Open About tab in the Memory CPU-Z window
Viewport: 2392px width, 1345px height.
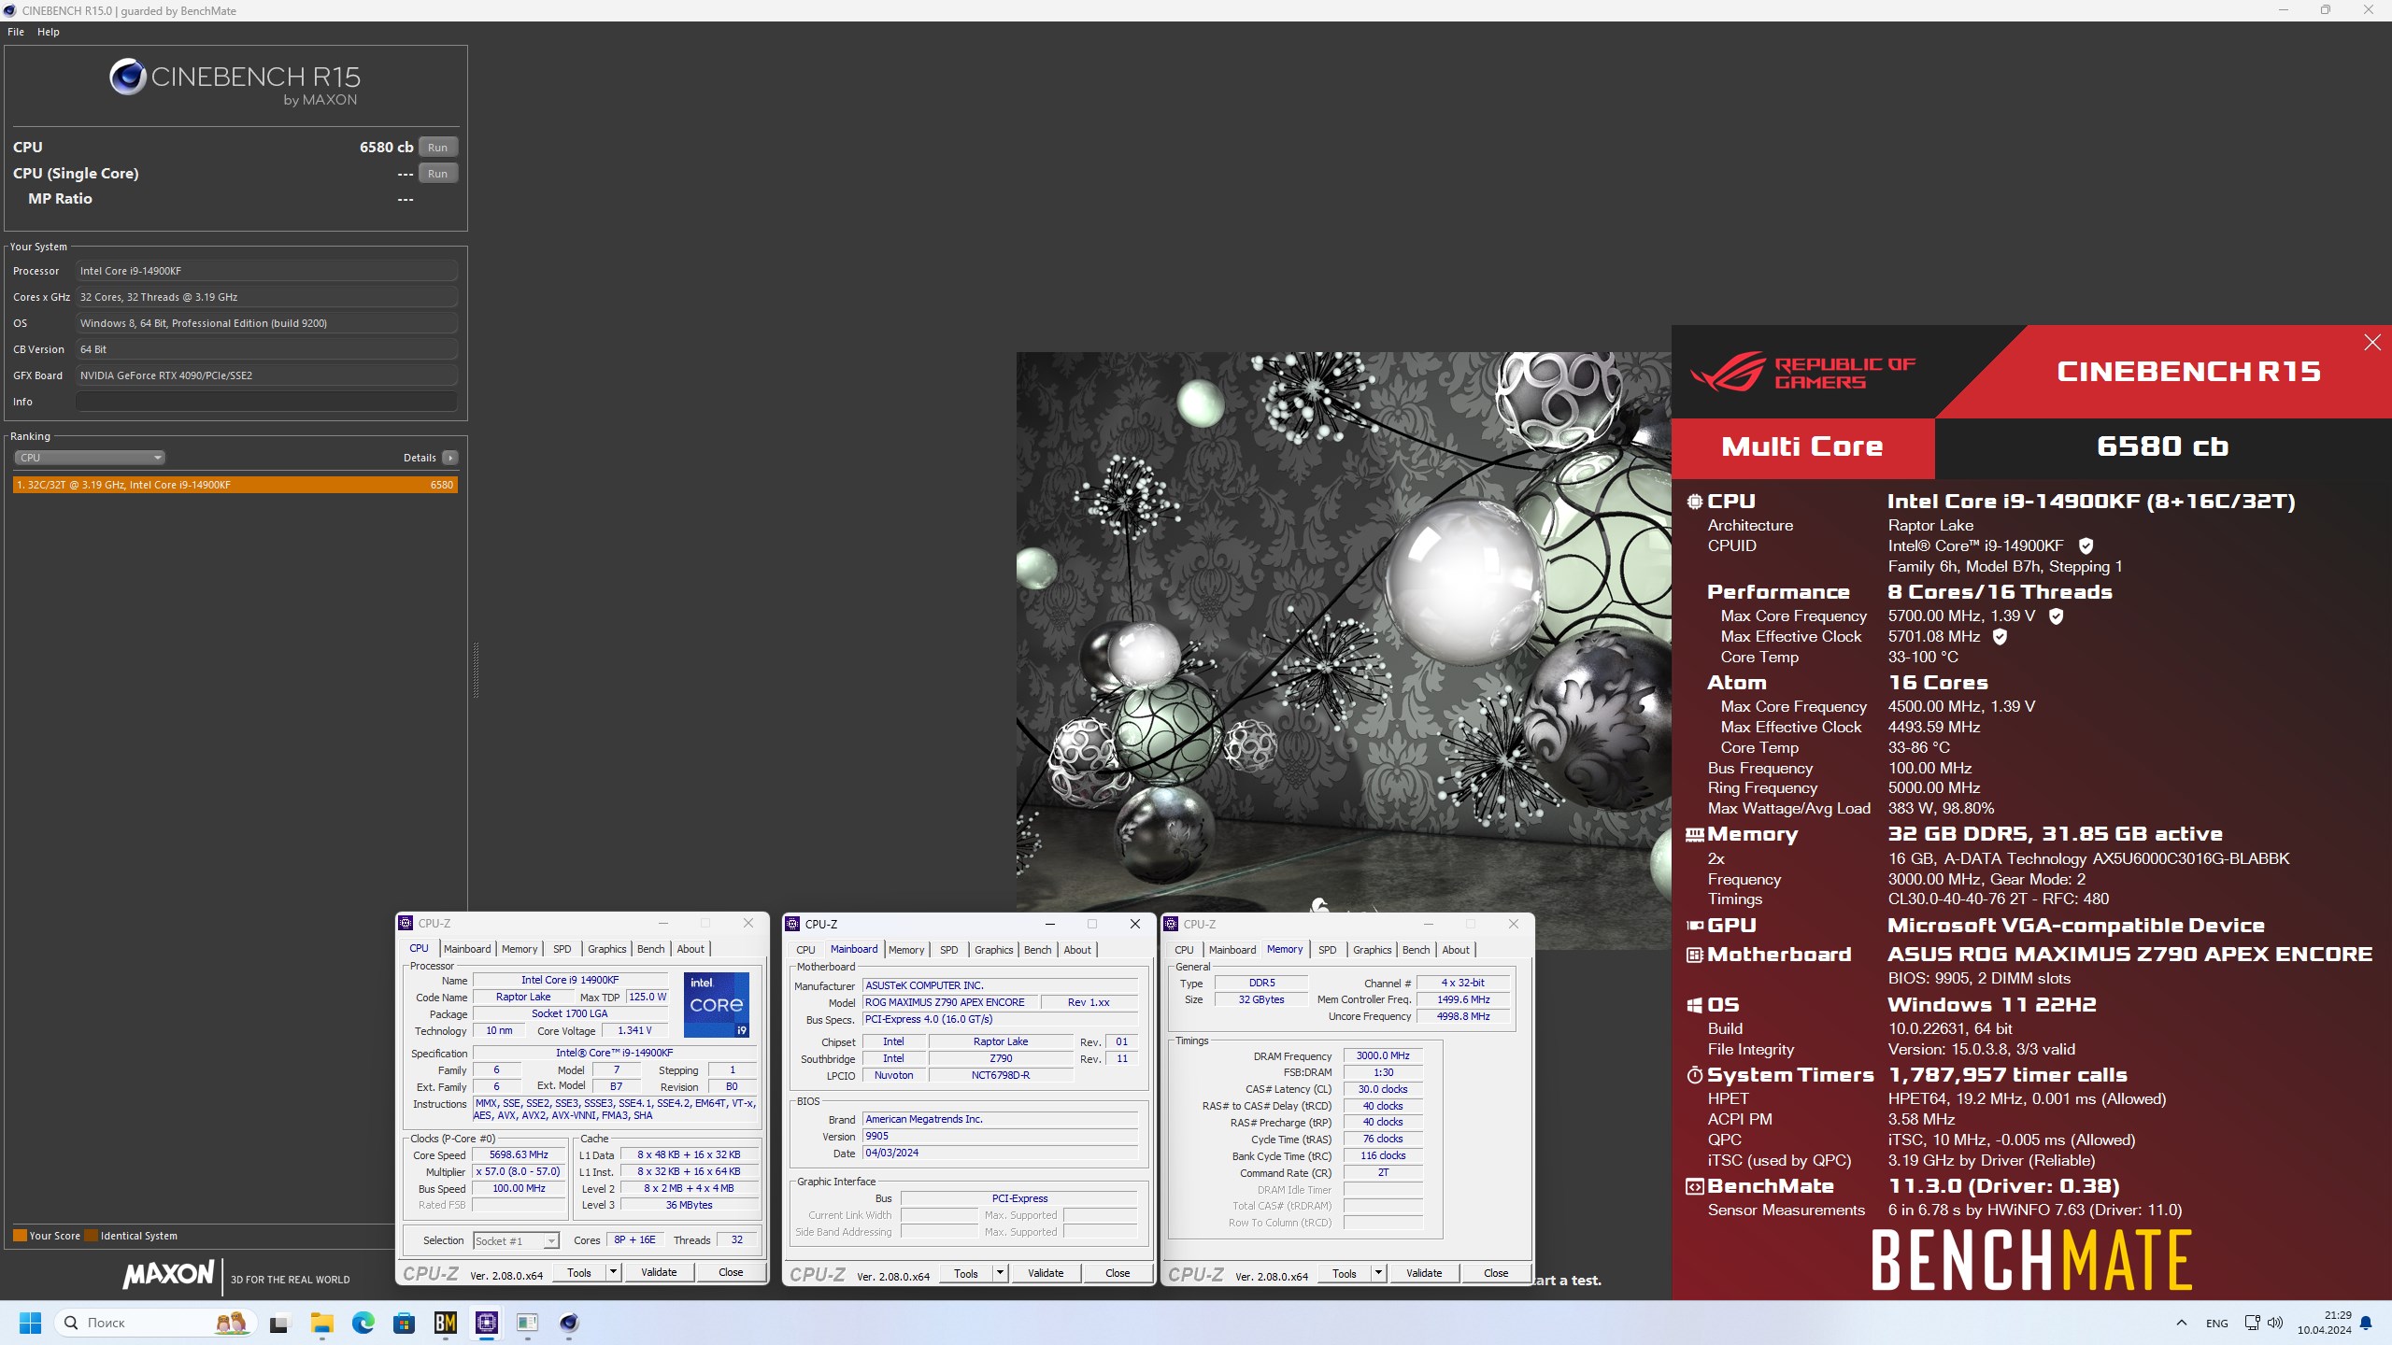pyautogui.click(x=1456, y=950)
